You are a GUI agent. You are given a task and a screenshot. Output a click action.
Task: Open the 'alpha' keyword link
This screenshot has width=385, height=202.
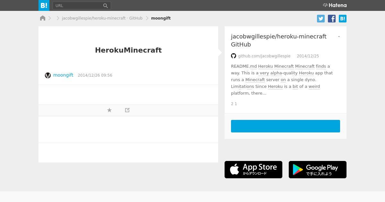[276, 73]
